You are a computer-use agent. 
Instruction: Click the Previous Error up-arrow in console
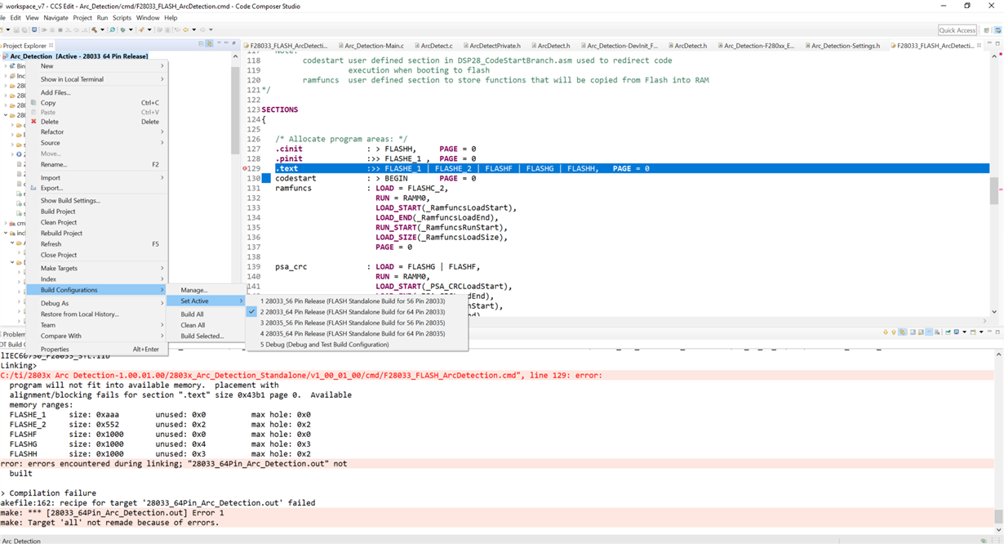894,332
